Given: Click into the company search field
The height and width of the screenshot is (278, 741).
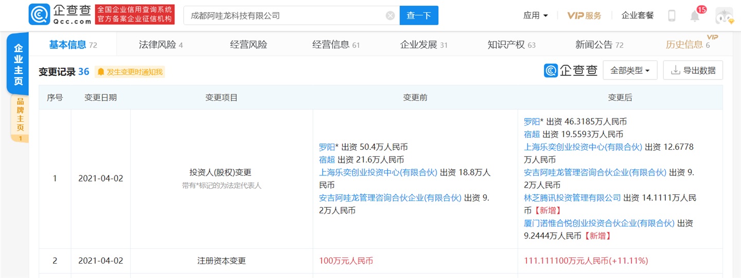Looking at the screenshot, I should (283, 15).
